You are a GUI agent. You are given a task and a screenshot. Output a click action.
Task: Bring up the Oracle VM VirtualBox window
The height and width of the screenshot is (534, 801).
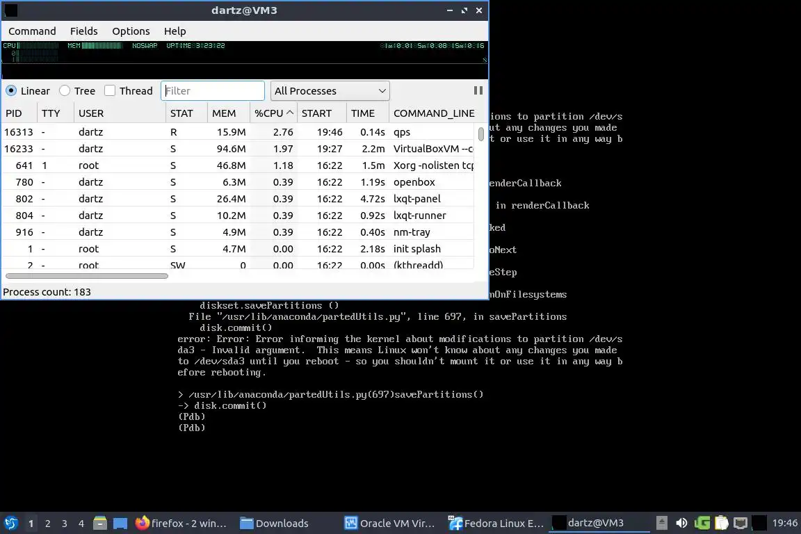pyautogui.click(x=390, y=523)
